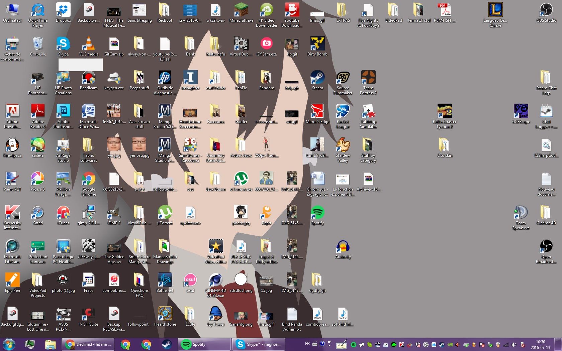This screenshot has width=562, height=351.
Task: Switch to the Skype taskbar window
Action: (258, 344)
